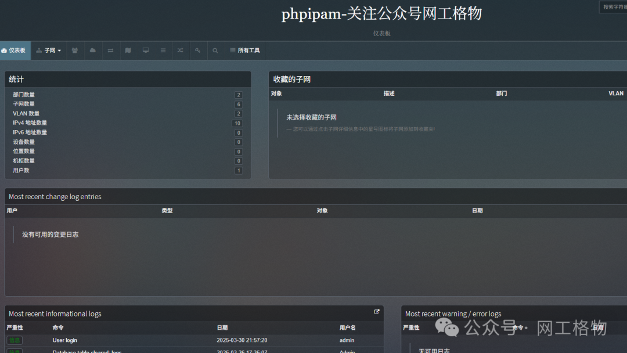627x353 pixels.
Task: Click the Most recent informational logs title
Action: pyautogui.click(x=55, y=314)
